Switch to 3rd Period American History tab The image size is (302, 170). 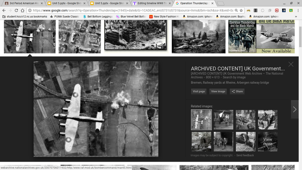(24, 3)
